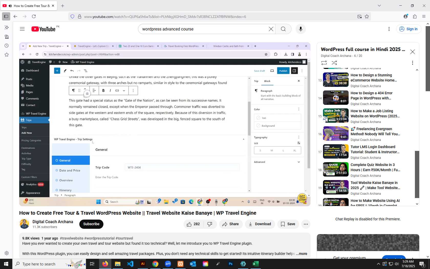430x269 pixels.
Task: Click the browser address bar
Action: [x=219, y=17]
